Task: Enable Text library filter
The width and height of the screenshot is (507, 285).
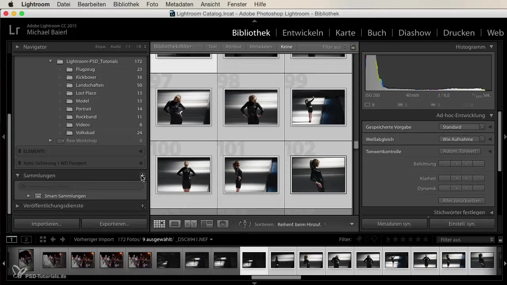Action: coord(213,47)
